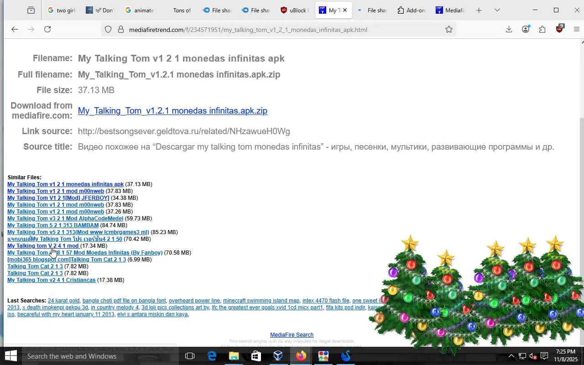
Task: Click the Firefox icon on the taskbar
Action: 301,356
